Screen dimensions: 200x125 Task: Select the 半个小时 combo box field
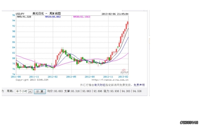[24, 91]
